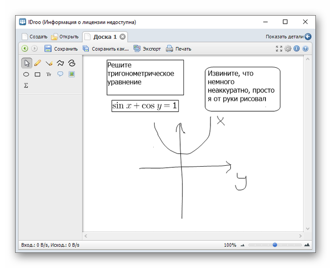Select the pencil freehand tool
The image size is (331, 268).
click(x=37, y=63)
